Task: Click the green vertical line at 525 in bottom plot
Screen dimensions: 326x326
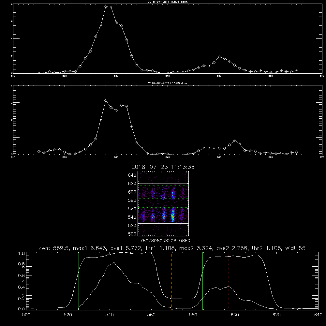Action: coord(79,281)
